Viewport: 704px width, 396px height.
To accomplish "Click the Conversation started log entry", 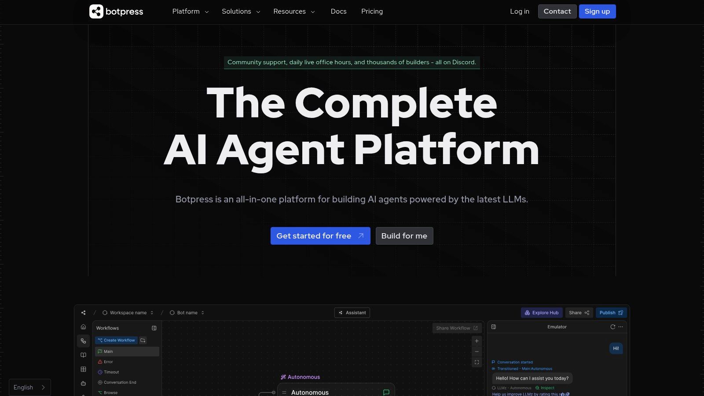I will (x=512, y=362).
